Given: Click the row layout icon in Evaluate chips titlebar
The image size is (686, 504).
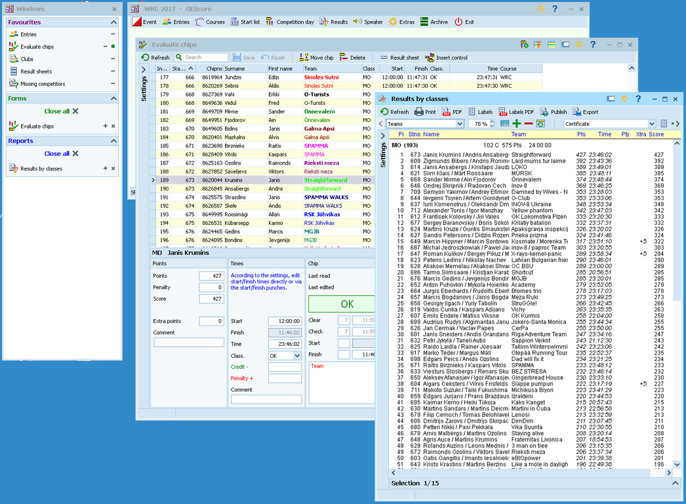Looking at the screenshot, I should point(551,44).
